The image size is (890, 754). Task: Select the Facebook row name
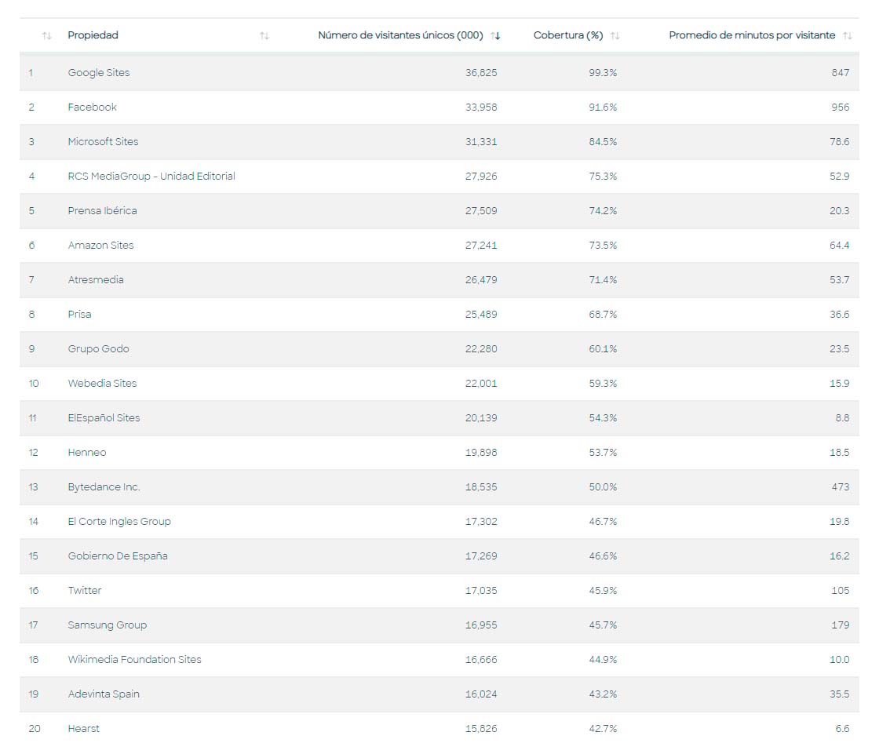pos(92,107)
